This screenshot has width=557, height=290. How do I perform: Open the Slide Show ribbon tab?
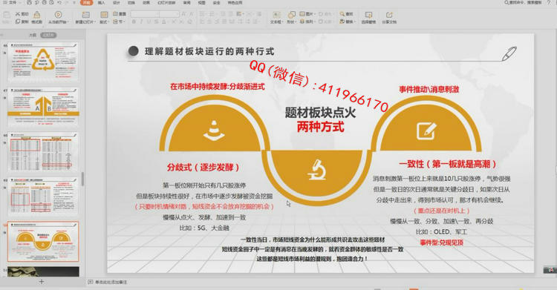pos(166,2)
